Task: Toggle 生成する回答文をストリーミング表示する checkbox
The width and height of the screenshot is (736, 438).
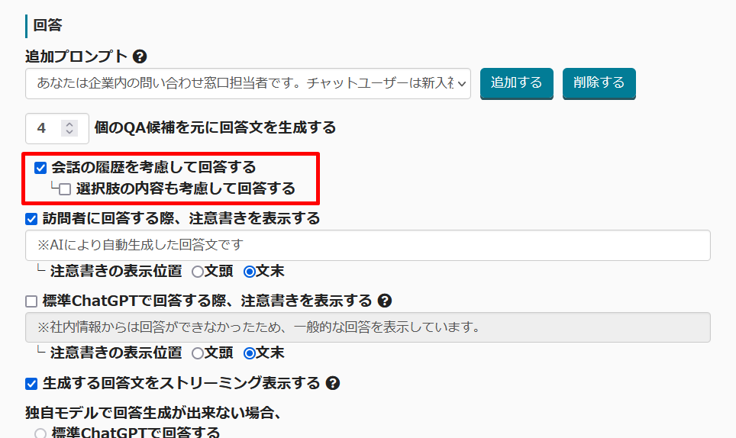Action: tap(31, 384)
